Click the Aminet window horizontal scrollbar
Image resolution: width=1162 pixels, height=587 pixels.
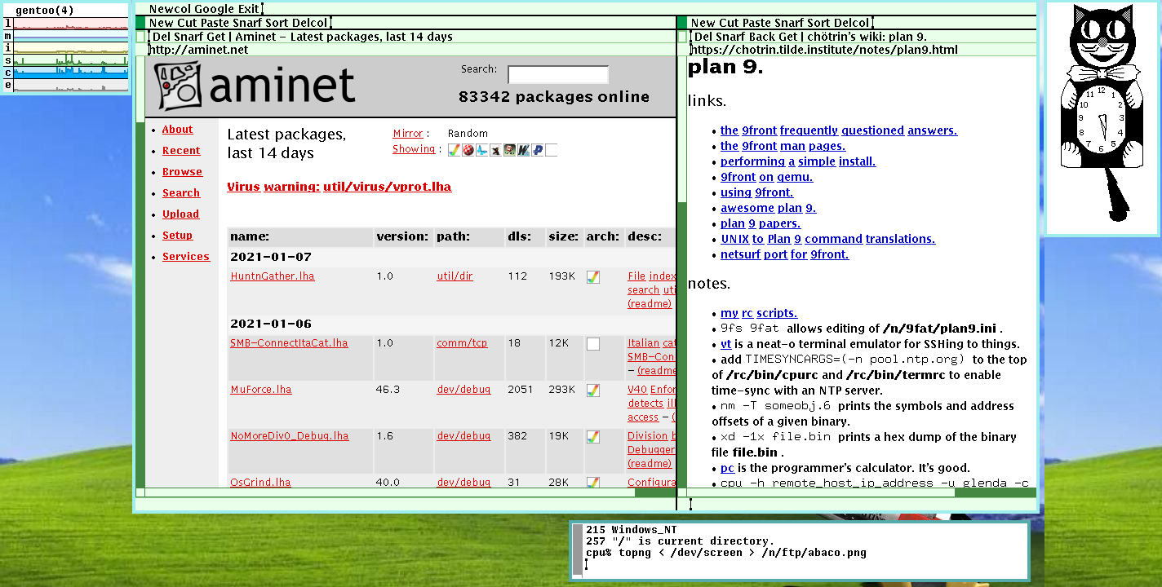[x=410, y=492]
